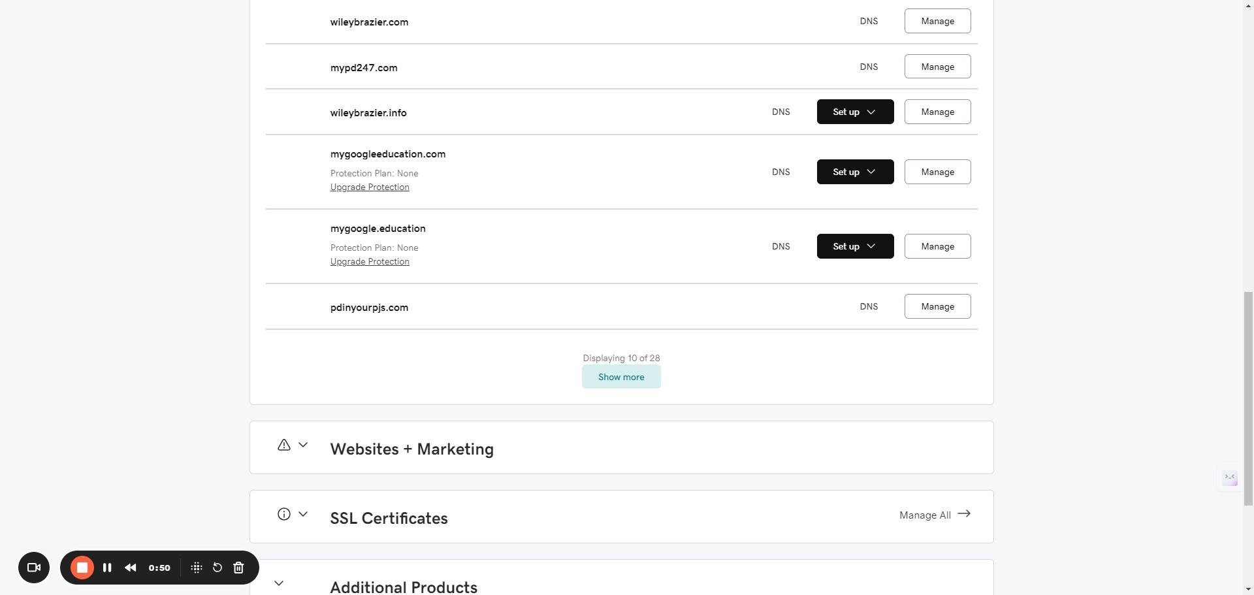Stop the screen recording
The image size is (1254, 595).
(x=82, y=568)
